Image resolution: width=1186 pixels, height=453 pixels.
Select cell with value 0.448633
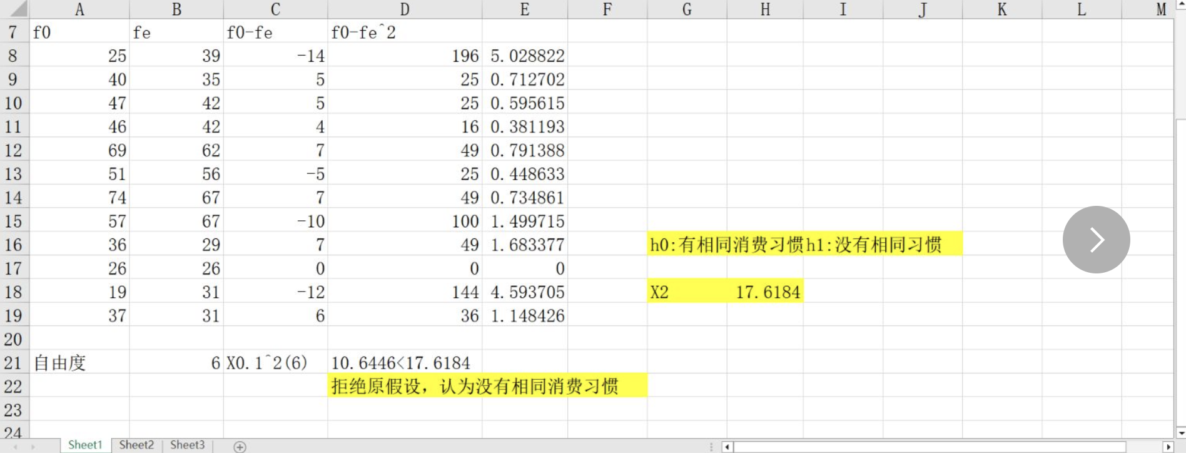click(525, 174)
